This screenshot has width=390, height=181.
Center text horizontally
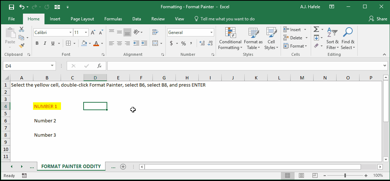click(x=119, y=43)
